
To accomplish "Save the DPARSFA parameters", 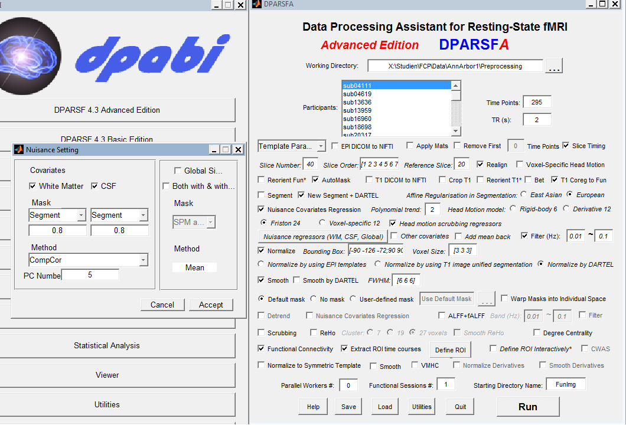I will pos(348,407).
